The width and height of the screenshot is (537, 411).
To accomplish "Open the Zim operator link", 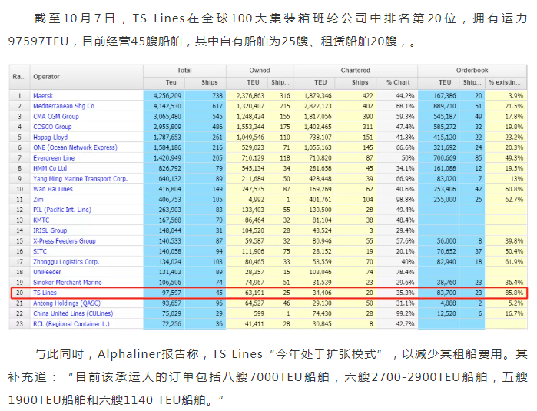I will (38, 199).
